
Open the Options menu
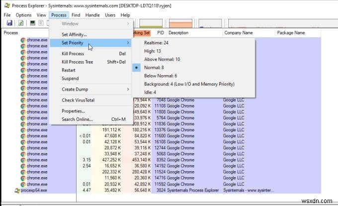click(23, 15)
